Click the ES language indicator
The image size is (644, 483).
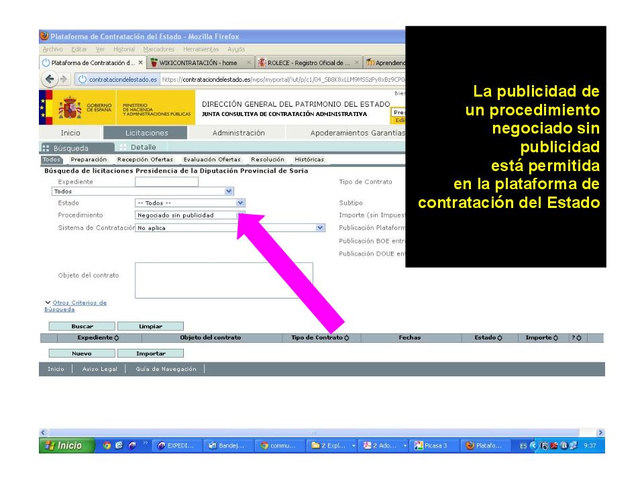click(523, 446)
